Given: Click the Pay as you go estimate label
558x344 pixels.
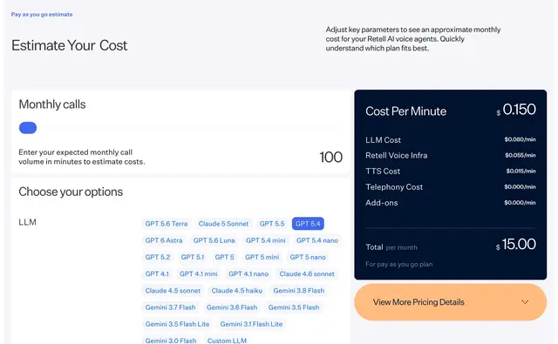Looking at the screenshot, I should coord(42,14).
